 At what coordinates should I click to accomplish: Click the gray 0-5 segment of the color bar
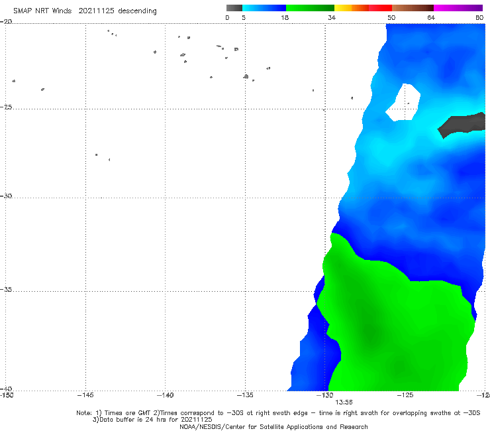[x=234, y=8]
